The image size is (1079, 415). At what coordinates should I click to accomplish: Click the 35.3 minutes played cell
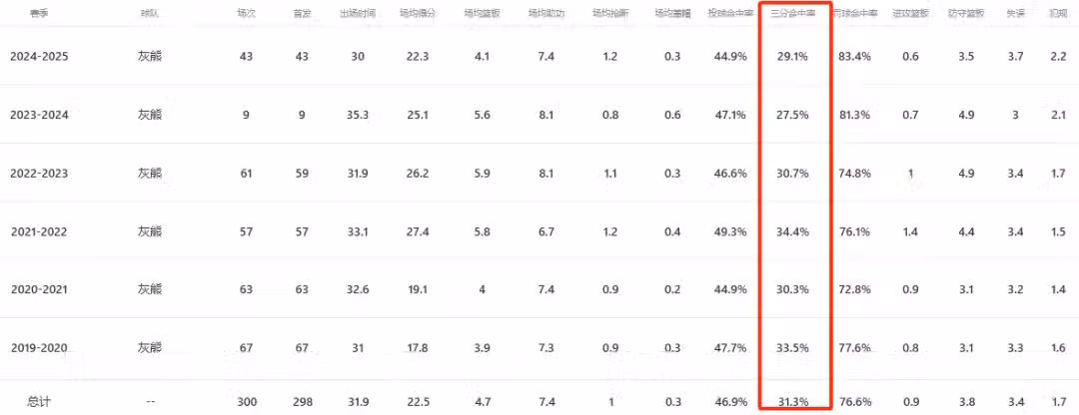tap(357, 115)
